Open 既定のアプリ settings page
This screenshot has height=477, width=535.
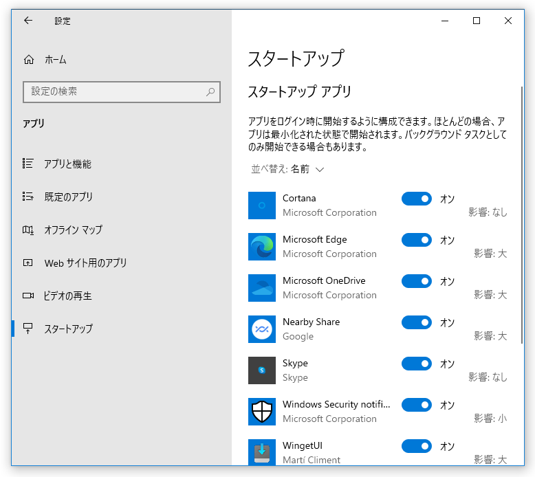point(122,197)
